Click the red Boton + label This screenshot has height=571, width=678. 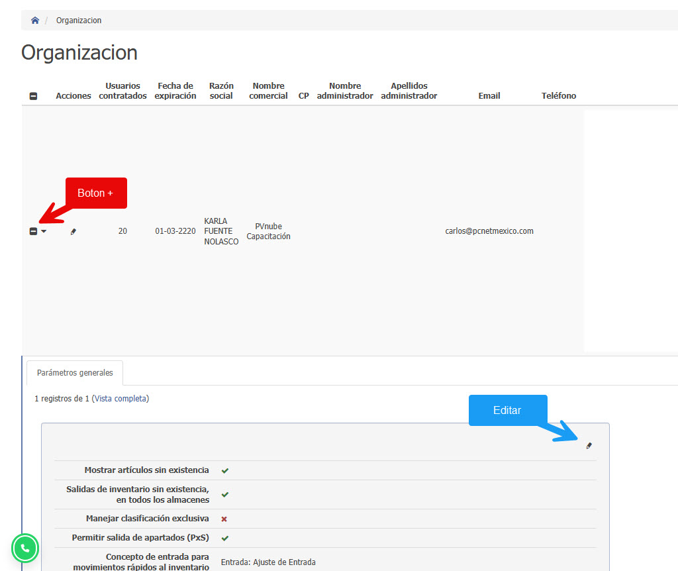95,193
